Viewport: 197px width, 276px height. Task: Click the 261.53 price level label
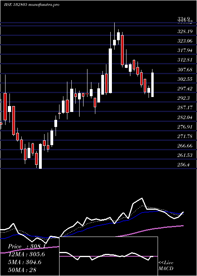[x=185, y=155]
